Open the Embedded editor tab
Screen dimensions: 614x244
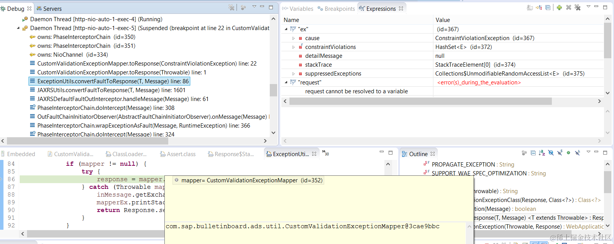(x=18, y=154)
